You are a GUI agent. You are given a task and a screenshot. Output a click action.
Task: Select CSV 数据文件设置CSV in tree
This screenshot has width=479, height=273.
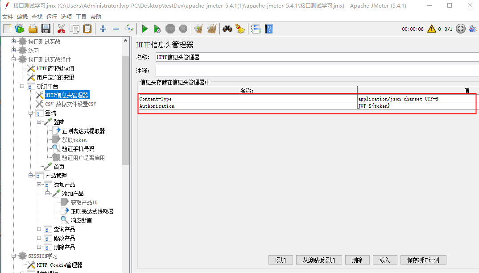[70, 104]
